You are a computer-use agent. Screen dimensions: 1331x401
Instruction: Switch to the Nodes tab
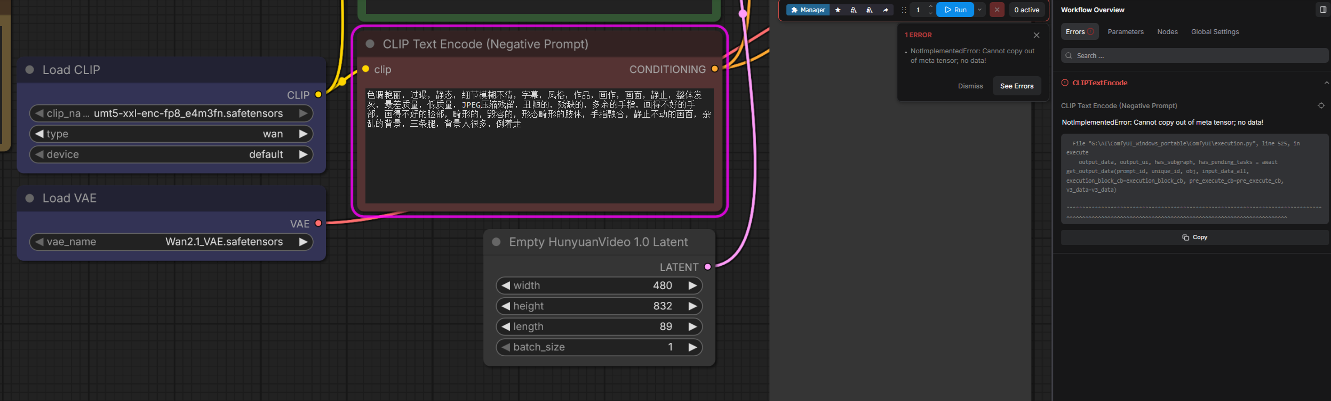point(1167,32)
